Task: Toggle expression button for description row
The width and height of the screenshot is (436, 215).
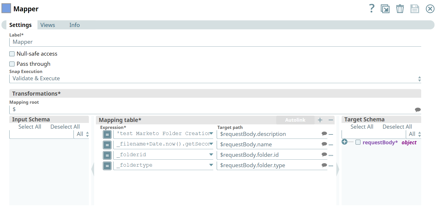Action: click(x=107, y=134)
